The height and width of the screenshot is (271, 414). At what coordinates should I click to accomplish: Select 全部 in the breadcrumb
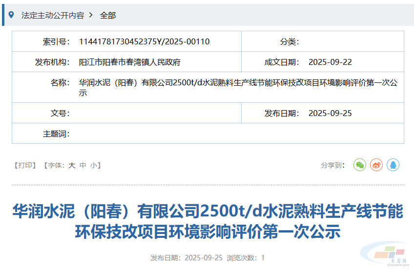(108, 15)
